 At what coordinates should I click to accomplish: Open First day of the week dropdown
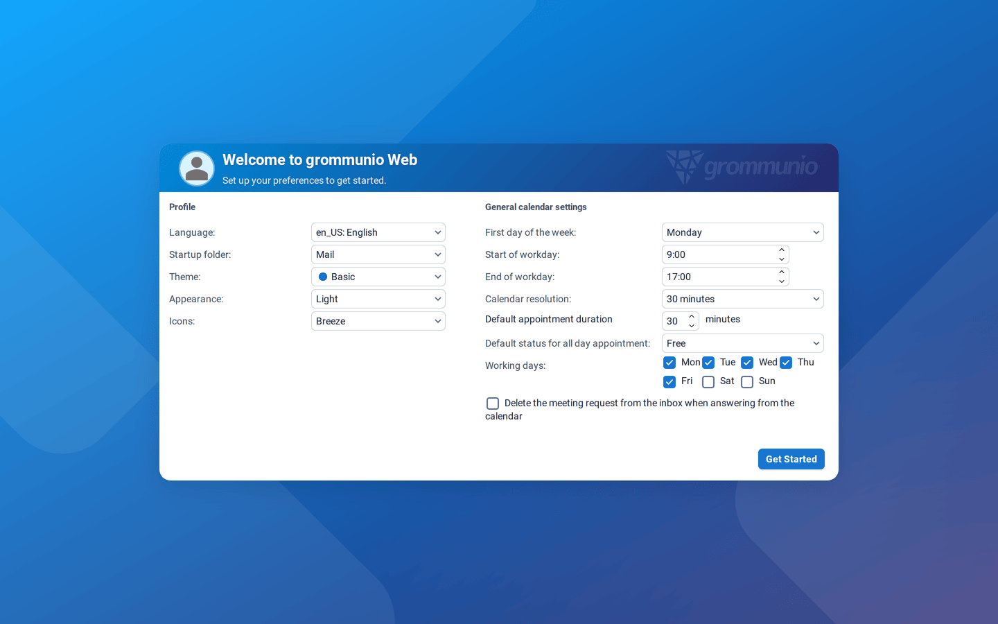743,232
